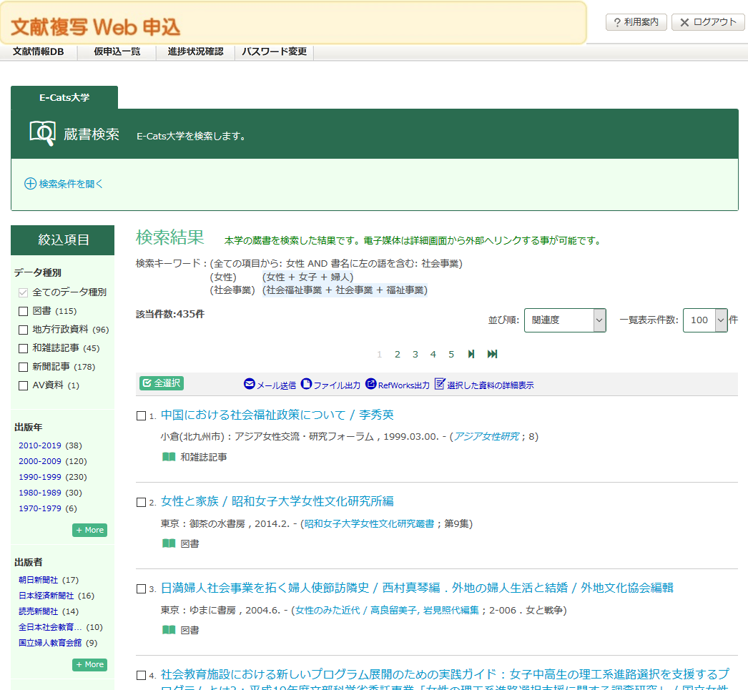This screenshot has width=748, height=690.
Task: Click the selected materials detail display icon
Action: 440,384
